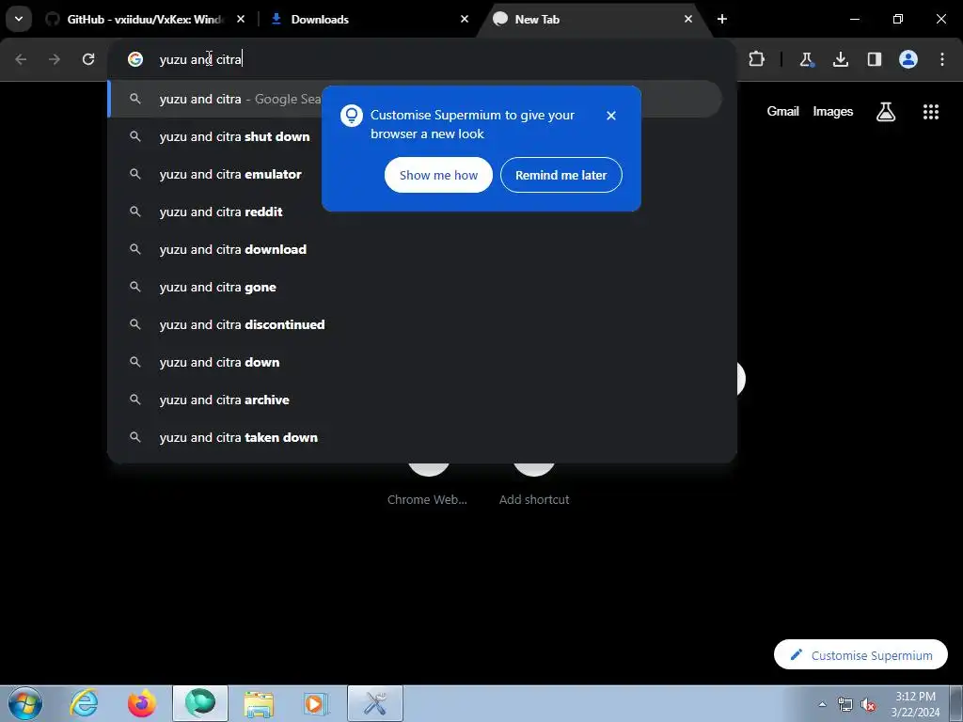Switch to the GitHub VxKex tab

pos(146,20)
